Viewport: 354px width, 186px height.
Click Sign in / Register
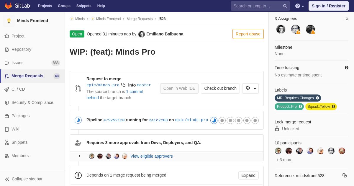coord(328,6)
